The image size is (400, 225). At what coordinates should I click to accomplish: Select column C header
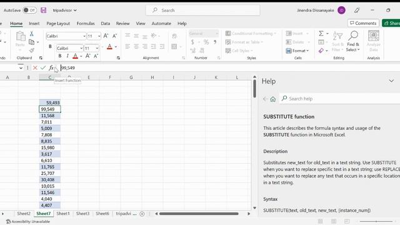50,77
